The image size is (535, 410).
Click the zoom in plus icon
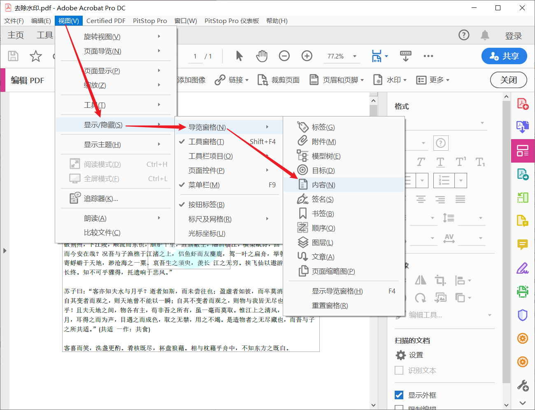(307, 56)
